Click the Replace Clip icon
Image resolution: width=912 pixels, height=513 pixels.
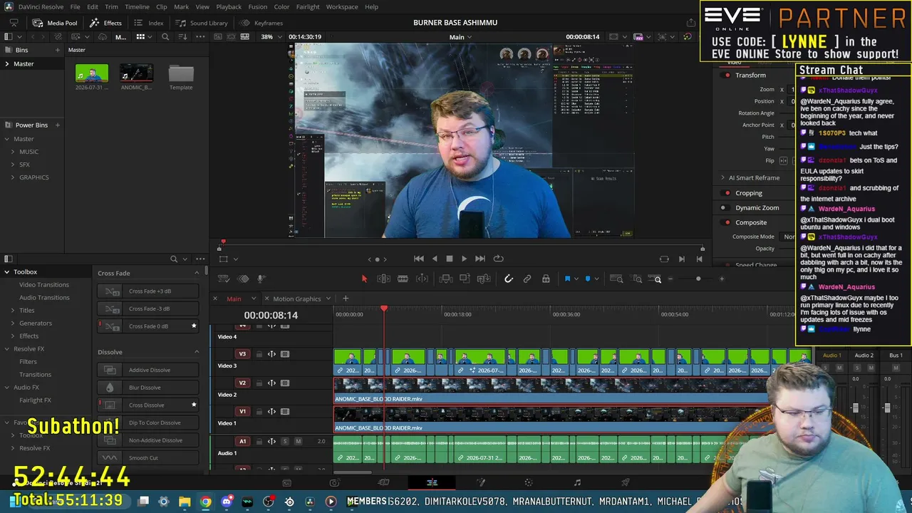[484, 279]
